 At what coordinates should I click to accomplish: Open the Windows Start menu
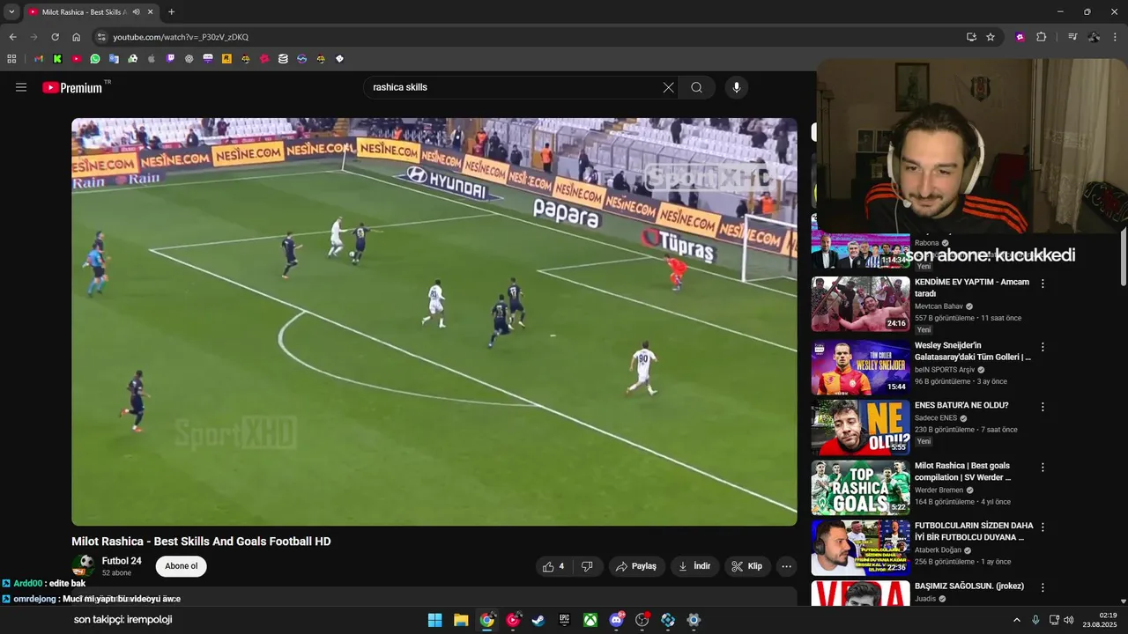434,620
